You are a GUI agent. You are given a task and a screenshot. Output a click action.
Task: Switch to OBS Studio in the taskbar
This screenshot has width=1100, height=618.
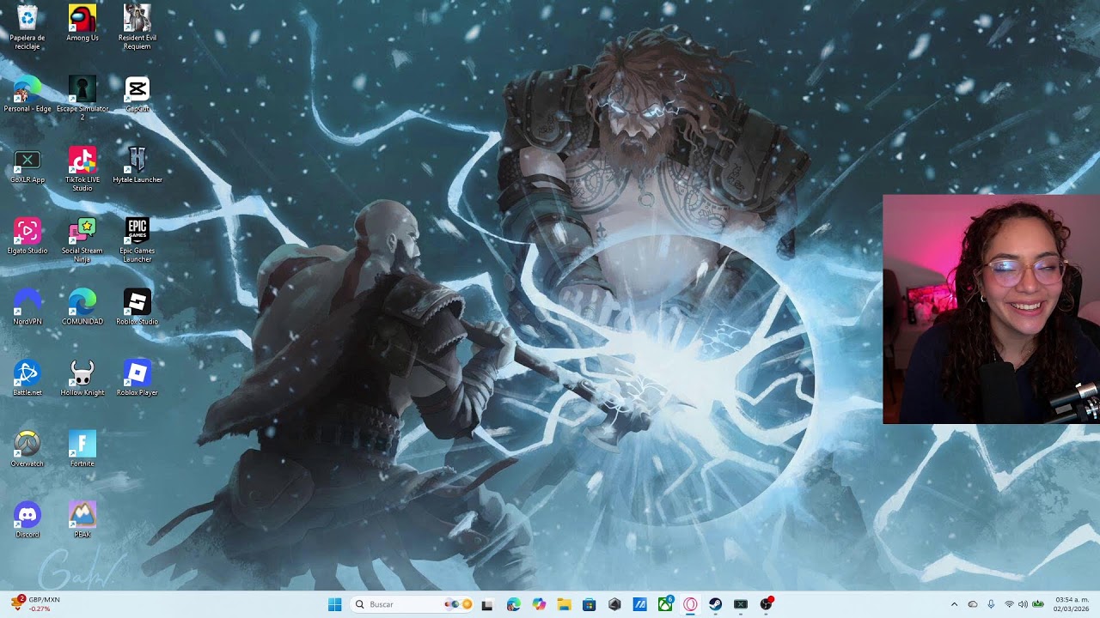pyautogui.click(x=766, y=604)
